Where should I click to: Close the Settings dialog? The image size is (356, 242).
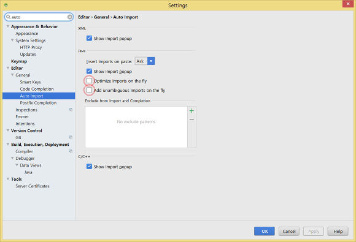348,4
